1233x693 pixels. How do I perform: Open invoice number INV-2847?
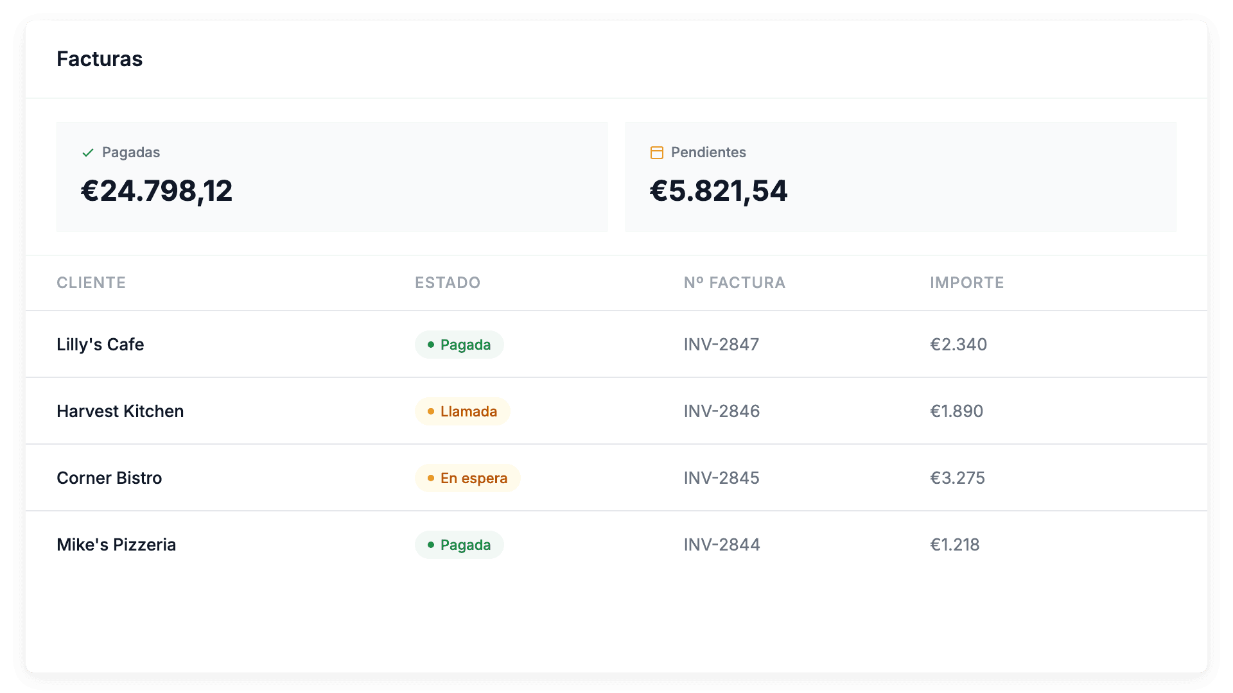[x=721, y=345]
